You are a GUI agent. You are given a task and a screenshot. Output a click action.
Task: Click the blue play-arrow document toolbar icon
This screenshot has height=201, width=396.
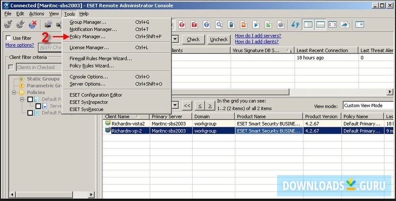256,25
